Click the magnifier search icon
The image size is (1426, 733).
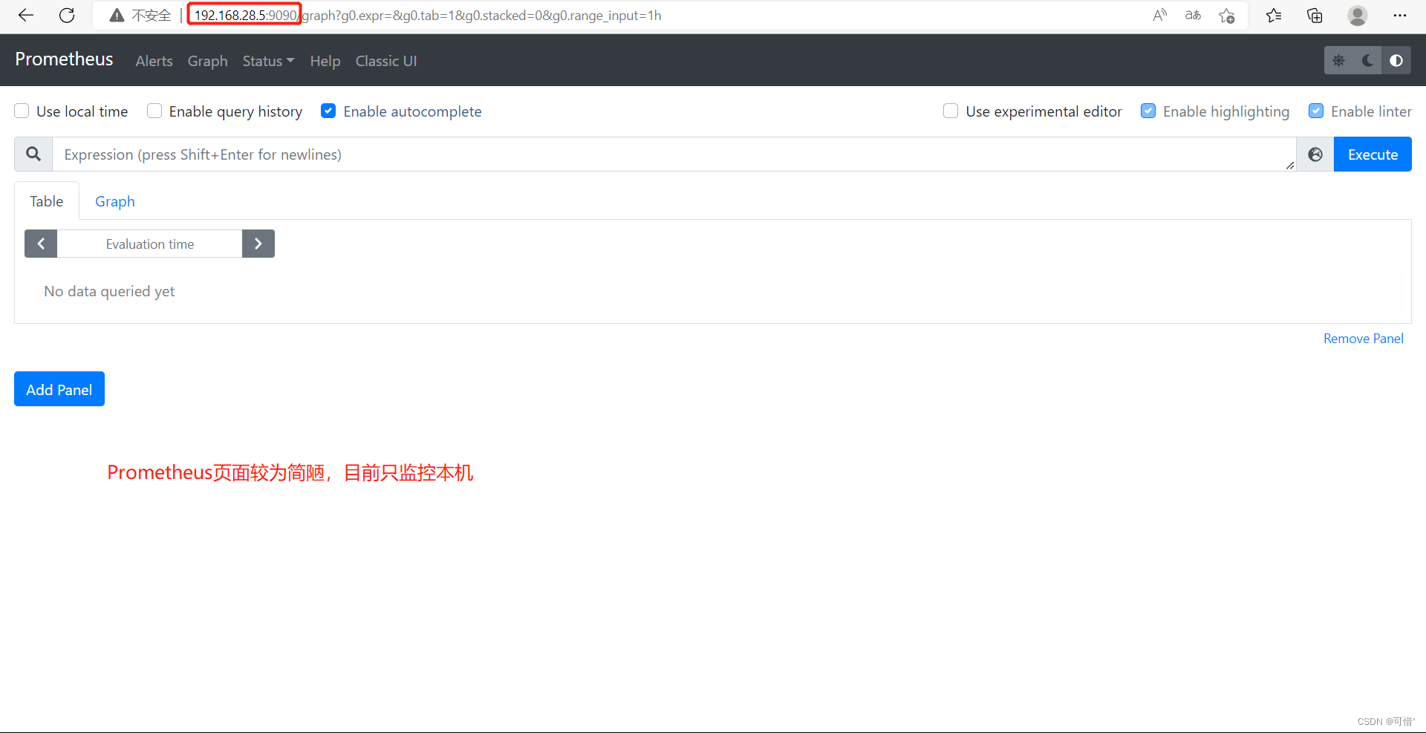33,154
